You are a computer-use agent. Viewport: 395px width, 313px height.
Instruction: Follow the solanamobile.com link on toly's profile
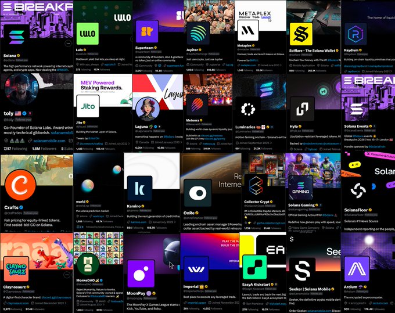point(49,141)
